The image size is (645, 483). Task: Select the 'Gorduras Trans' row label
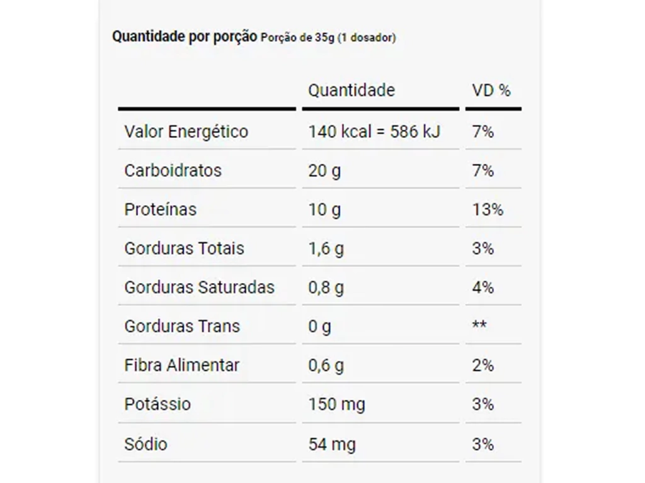tap(182, 326)
